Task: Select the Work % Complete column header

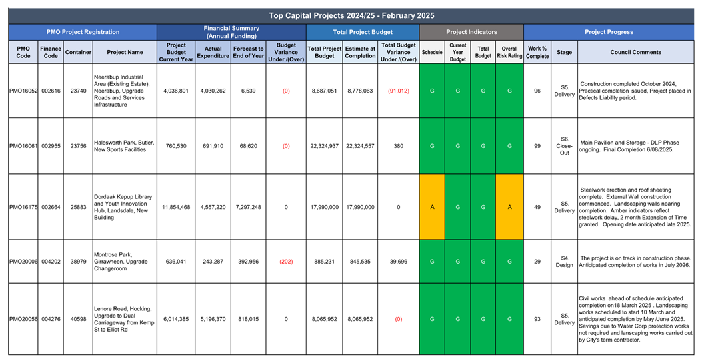Action: click(x=537, y=52)
